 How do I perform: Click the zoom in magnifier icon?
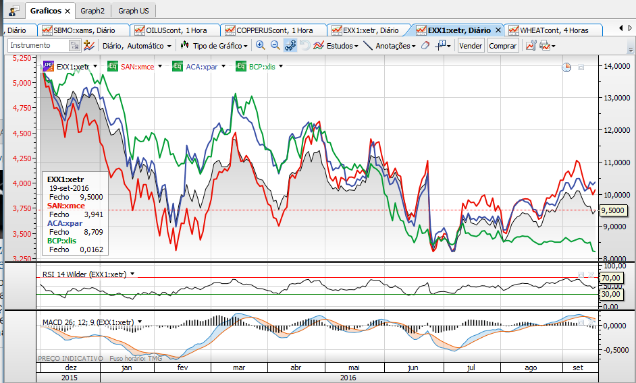click(x=260, y=45)
